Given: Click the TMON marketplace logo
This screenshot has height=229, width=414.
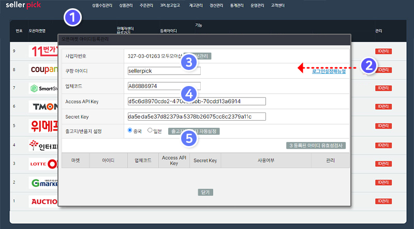Looking at the screenshot, I should 43,107.
